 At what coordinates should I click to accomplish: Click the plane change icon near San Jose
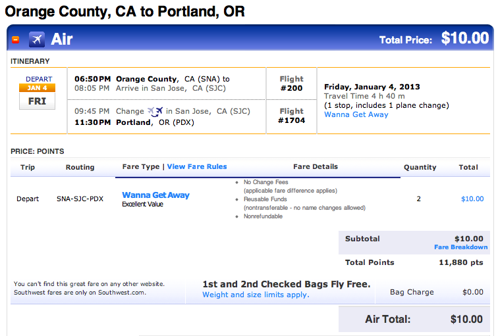[155, 112]
